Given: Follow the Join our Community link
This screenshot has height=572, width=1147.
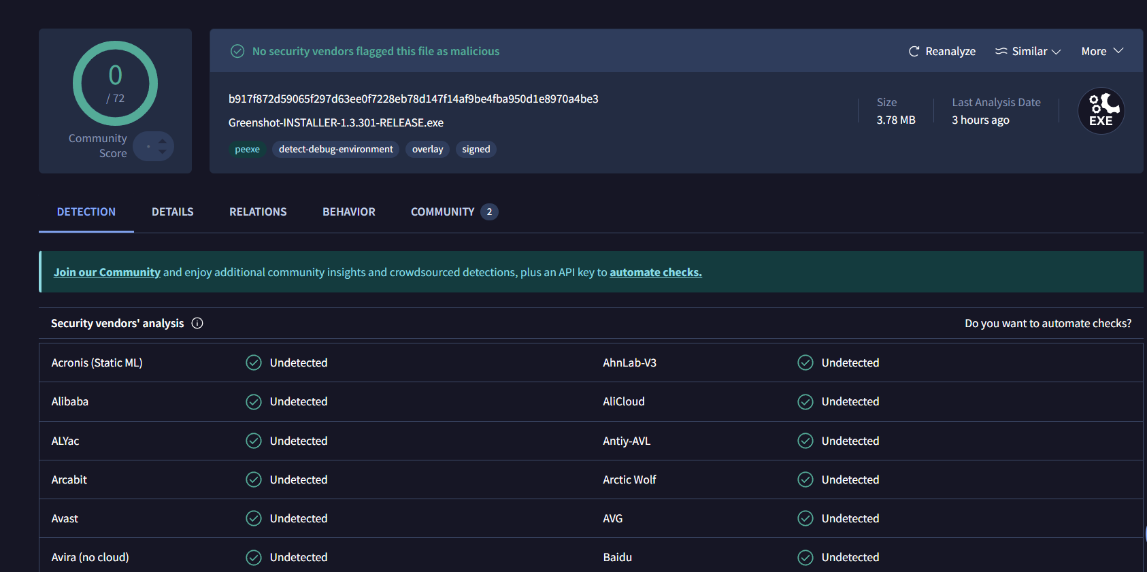Looking at the screenshot, I should [107, 272].
